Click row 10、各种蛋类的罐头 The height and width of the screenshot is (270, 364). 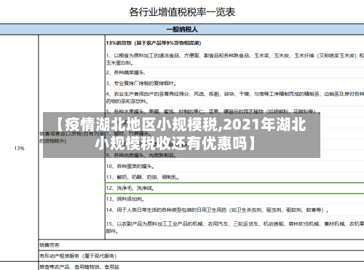click(x=234, y=167)
